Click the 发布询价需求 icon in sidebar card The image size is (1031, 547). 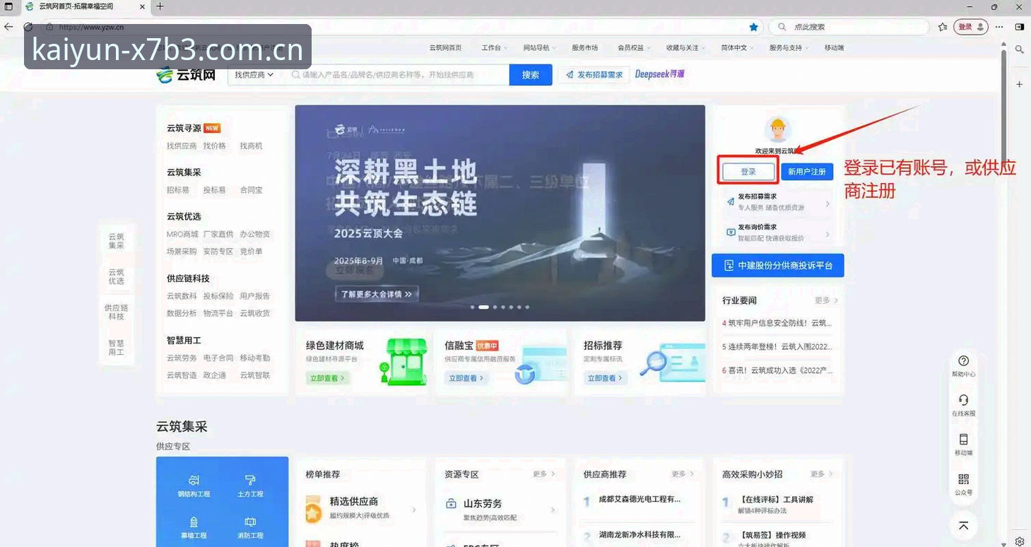(731, 232)
